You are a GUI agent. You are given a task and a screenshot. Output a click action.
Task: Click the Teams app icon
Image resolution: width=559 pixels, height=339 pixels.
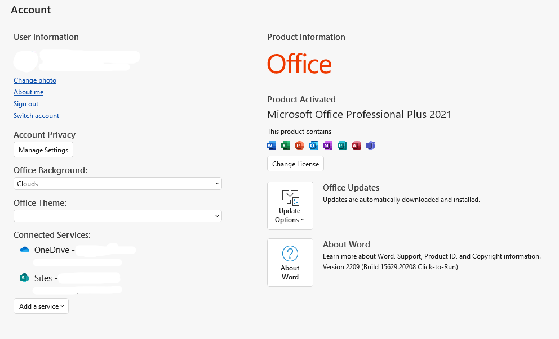370,146
